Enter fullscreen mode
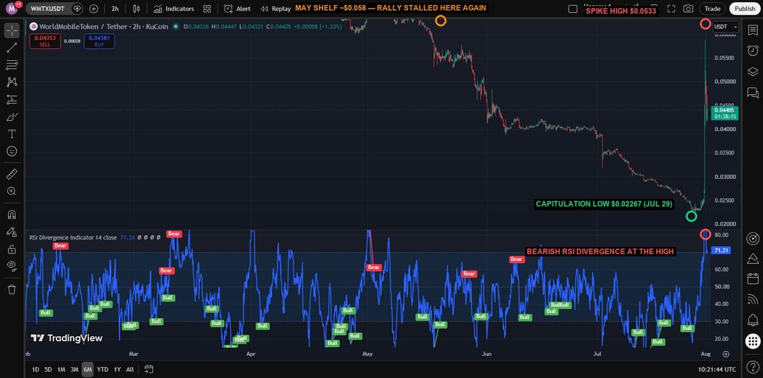 pyautogui.click(x=671, y=9)
